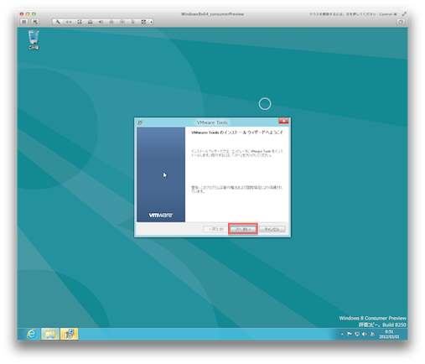This screenshot has height=364, width=425.
Task: Select the VMware Tools installer taskbar icon
Action: coord(70,334)
